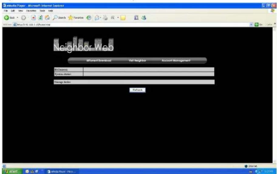Screen dimensions: 277x174
Task: Select the BitTorrent row label
Action: (x=61, y=70)
